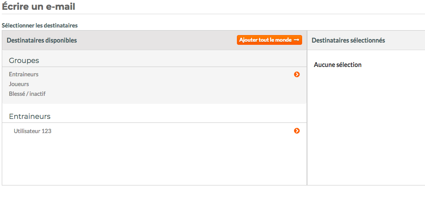Choose the Blessé / inactif group
This screenshot has height=197, width=425.
tap(27, 94)
